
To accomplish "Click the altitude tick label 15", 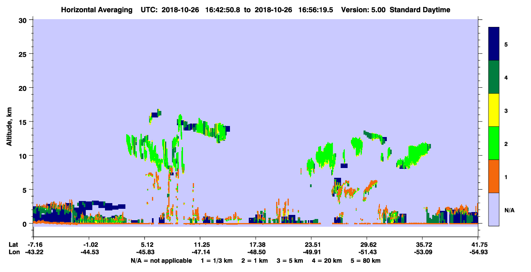I will coord(23,122).
